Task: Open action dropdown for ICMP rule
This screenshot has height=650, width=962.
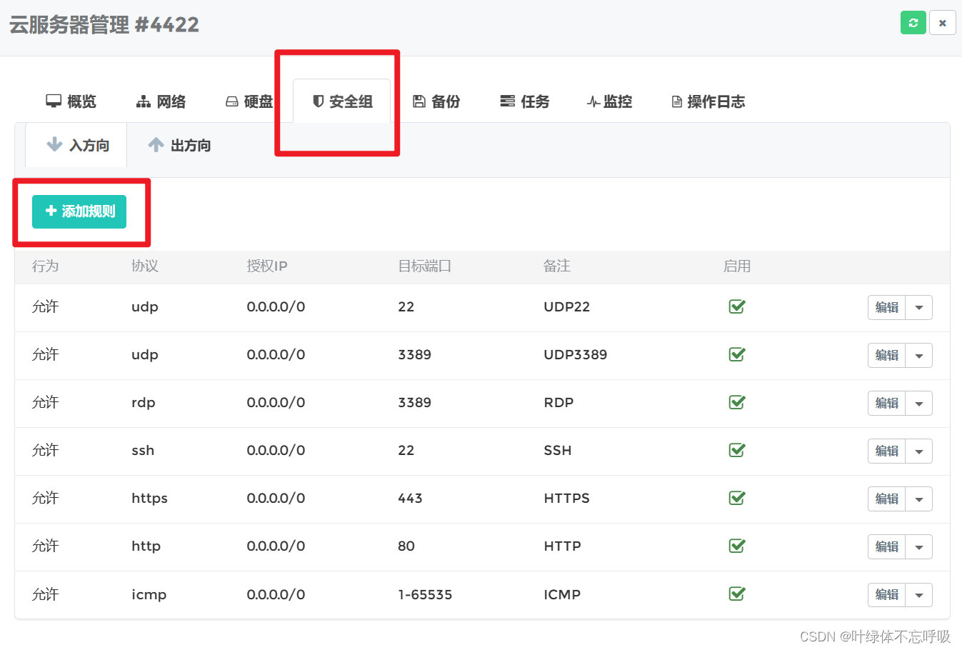Action: 919,594
